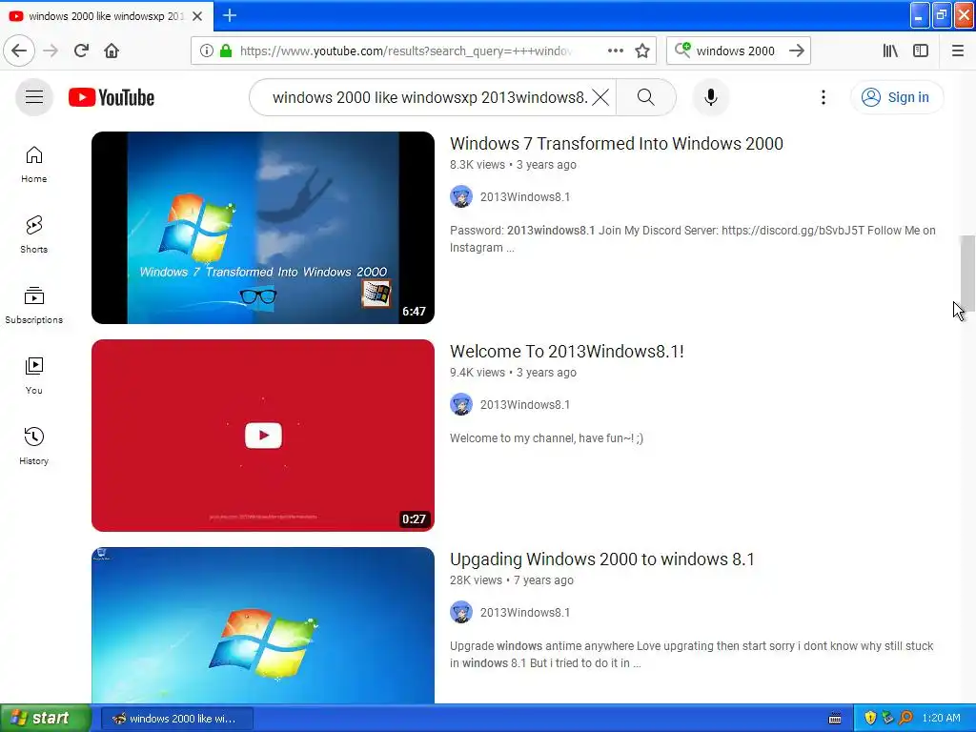Show site information icon in address bar

[x=207, y=51]
